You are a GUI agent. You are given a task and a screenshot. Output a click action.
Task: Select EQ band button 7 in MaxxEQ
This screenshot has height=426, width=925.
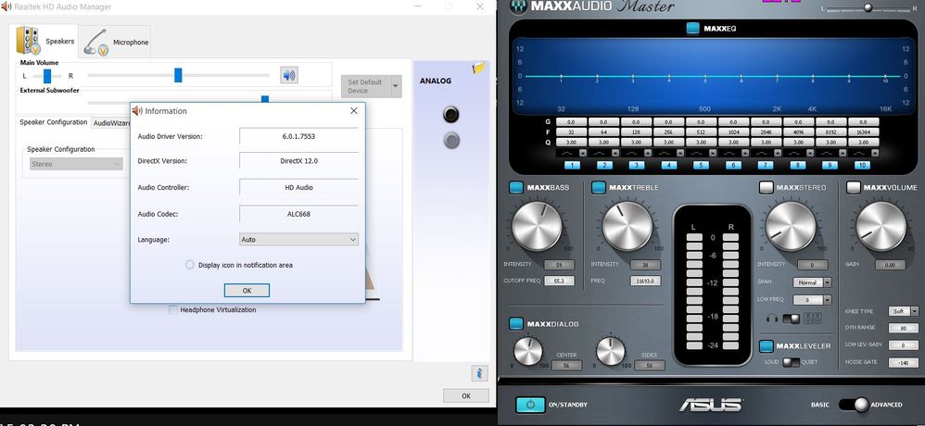(x=766, y=166)
